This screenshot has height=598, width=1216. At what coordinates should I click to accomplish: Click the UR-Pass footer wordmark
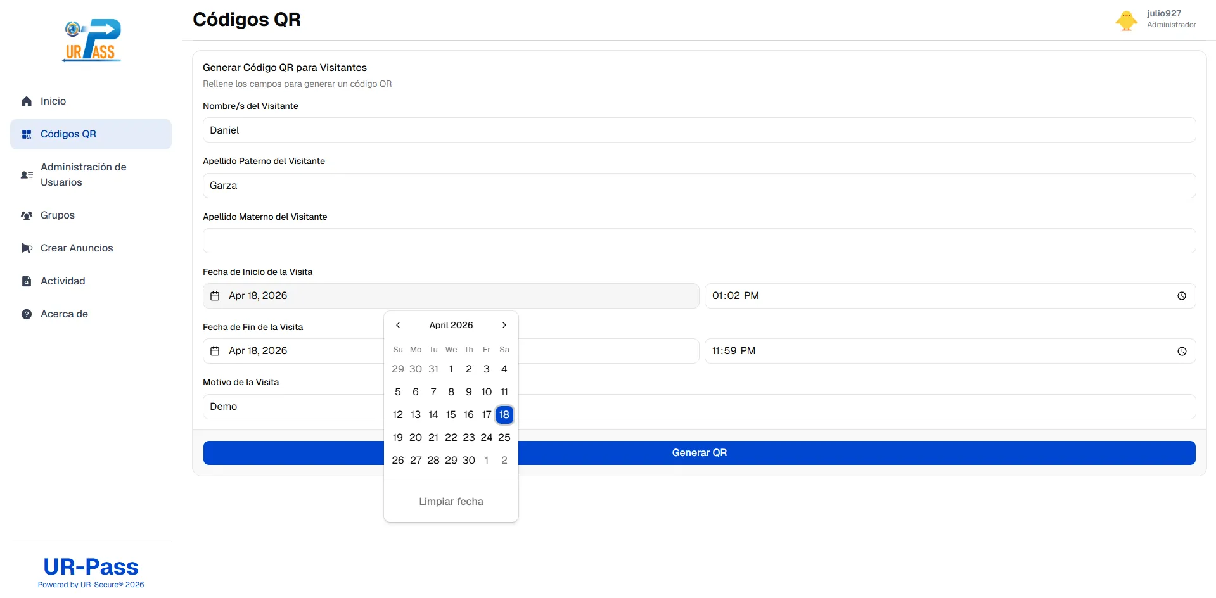tap(91, 567)
